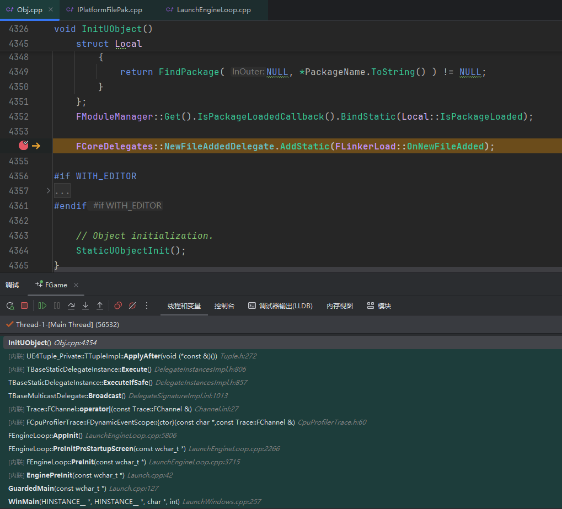
Task: Toggle the breakpoint on line 4354
Action: [x=23, y=146]
